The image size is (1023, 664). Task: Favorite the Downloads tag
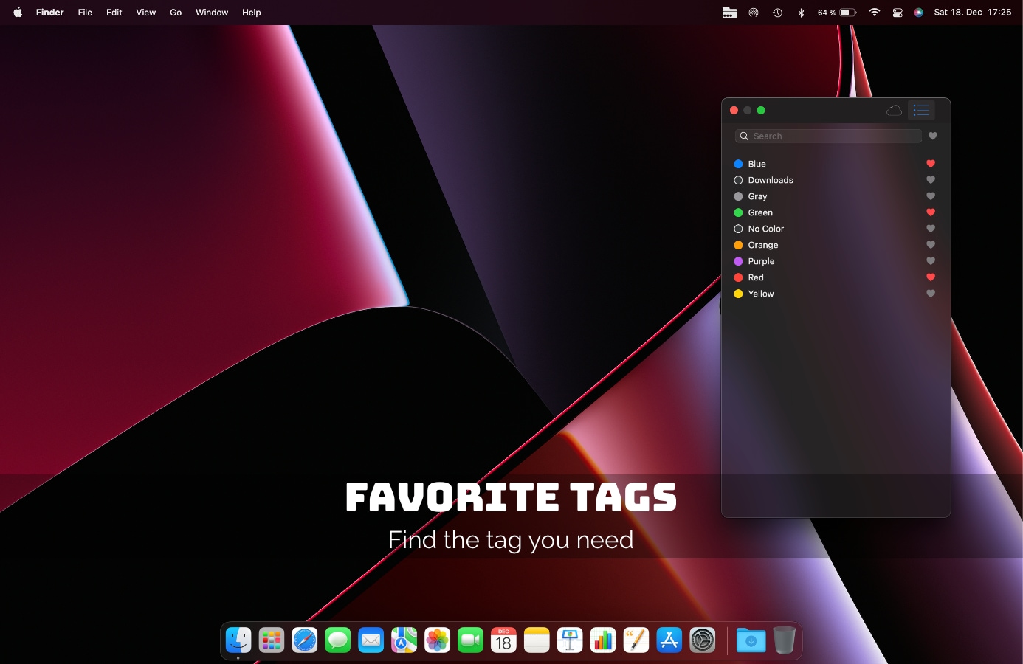(931, 180)
